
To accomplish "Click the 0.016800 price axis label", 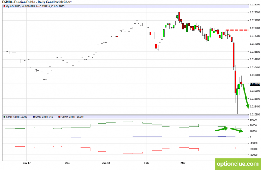I will pos(255,52).
